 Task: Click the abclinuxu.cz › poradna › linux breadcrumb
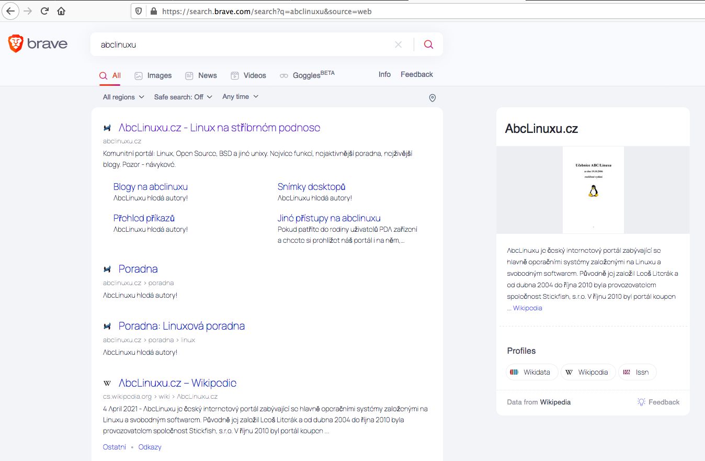click(149, 340)
